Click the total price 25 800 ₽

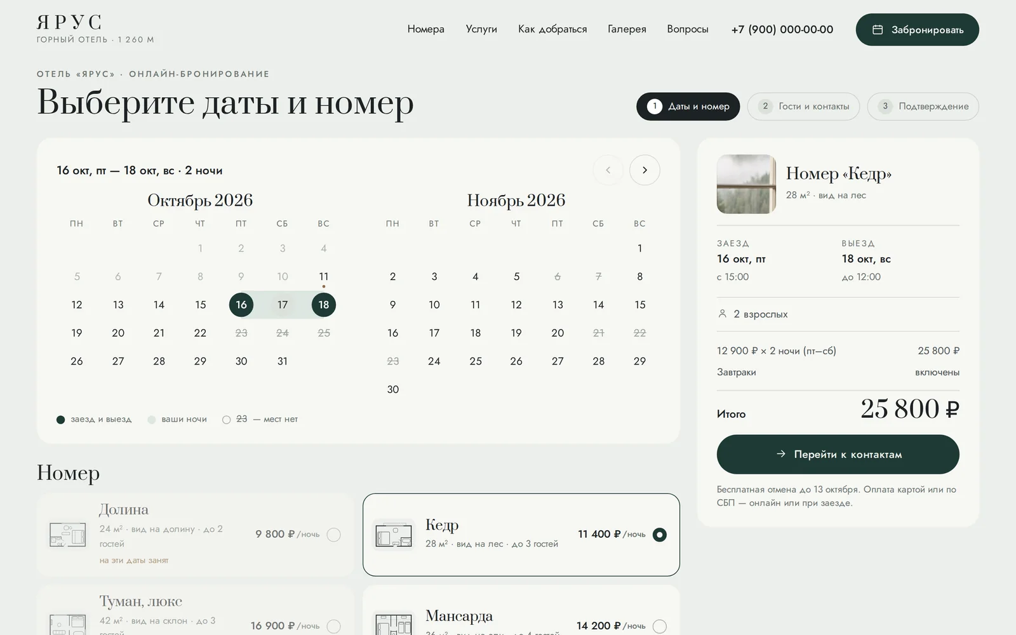[910, 409]
